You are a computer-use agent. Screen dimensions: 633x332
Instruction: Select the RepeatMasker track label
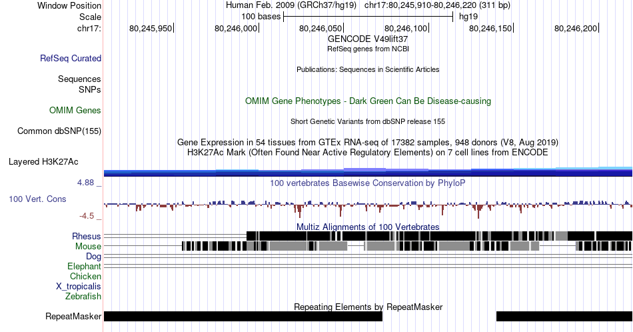(x=73, y=316)
